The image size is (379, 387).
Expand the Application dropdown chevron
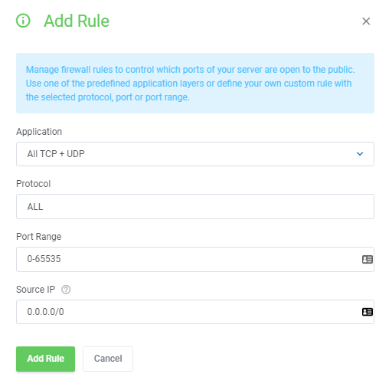[x=360, y=154]
